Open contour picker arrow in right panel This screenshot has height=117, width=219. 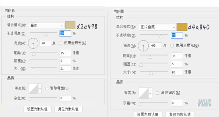coord(151,93)
